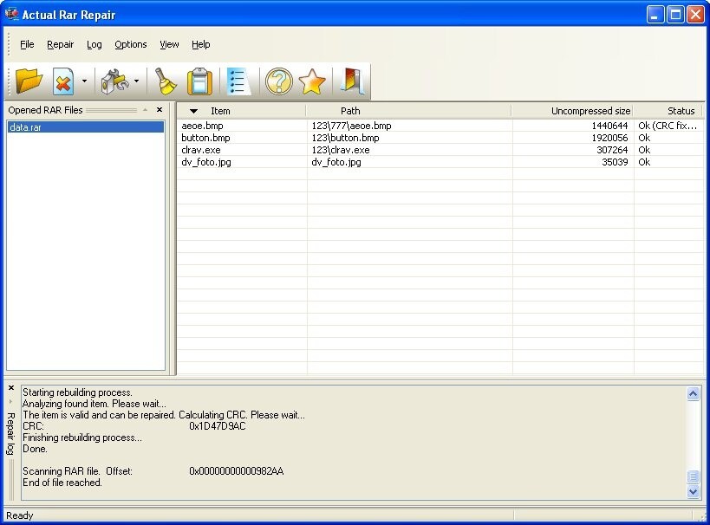Viewport: 710px width, 525px height.
Task: Start repair using the wrench toolbar icon
Action: [115, 81]
